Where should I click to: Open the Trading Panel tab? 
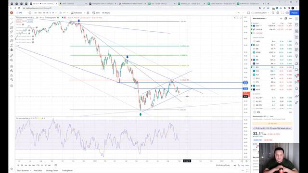pyautogui.click(x=67, y=171)
